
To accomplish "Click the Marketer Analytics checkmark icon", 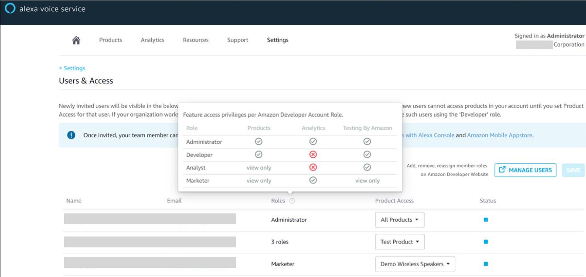I will [x=313, y=180].
